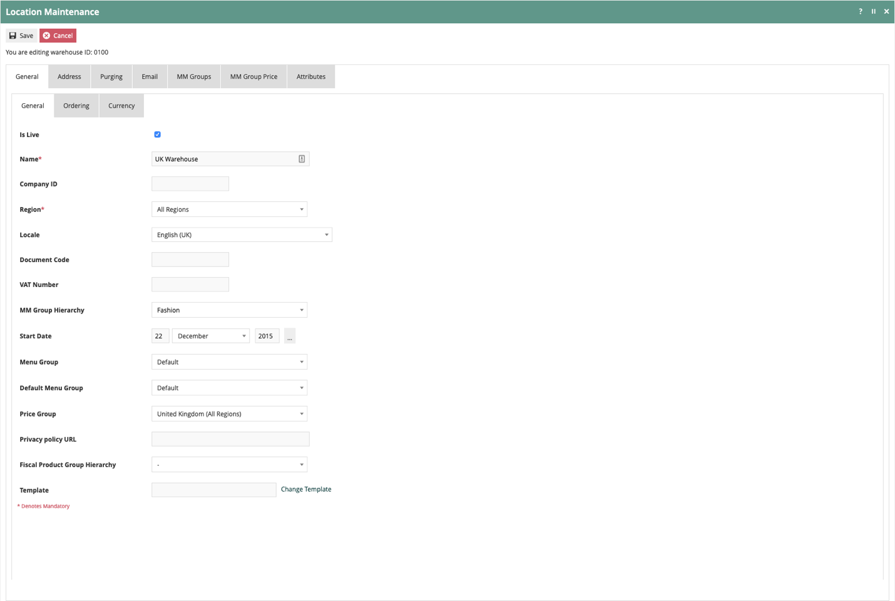Select the MM Groups tab
The width and height of the screenshot is (895, 601).
tap(194, 77)
